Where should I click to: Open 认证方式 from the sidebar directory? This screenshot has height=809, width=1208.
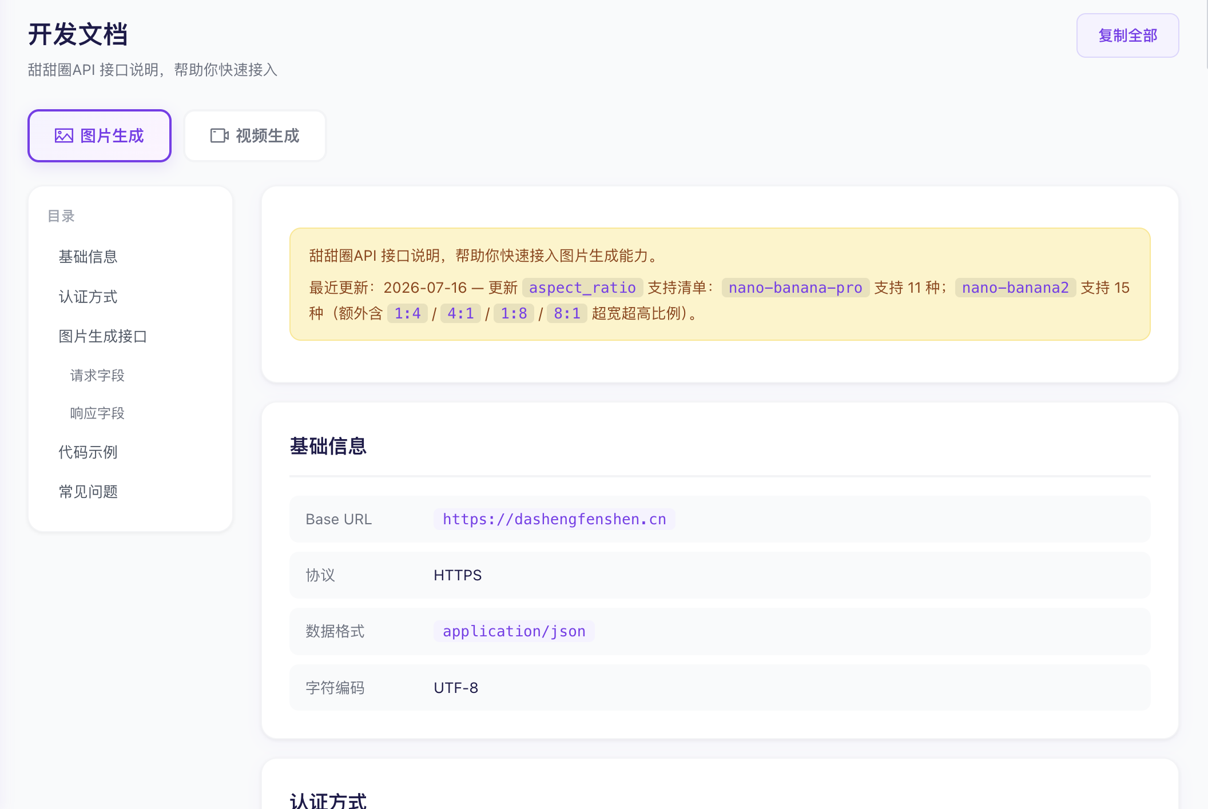88,297
